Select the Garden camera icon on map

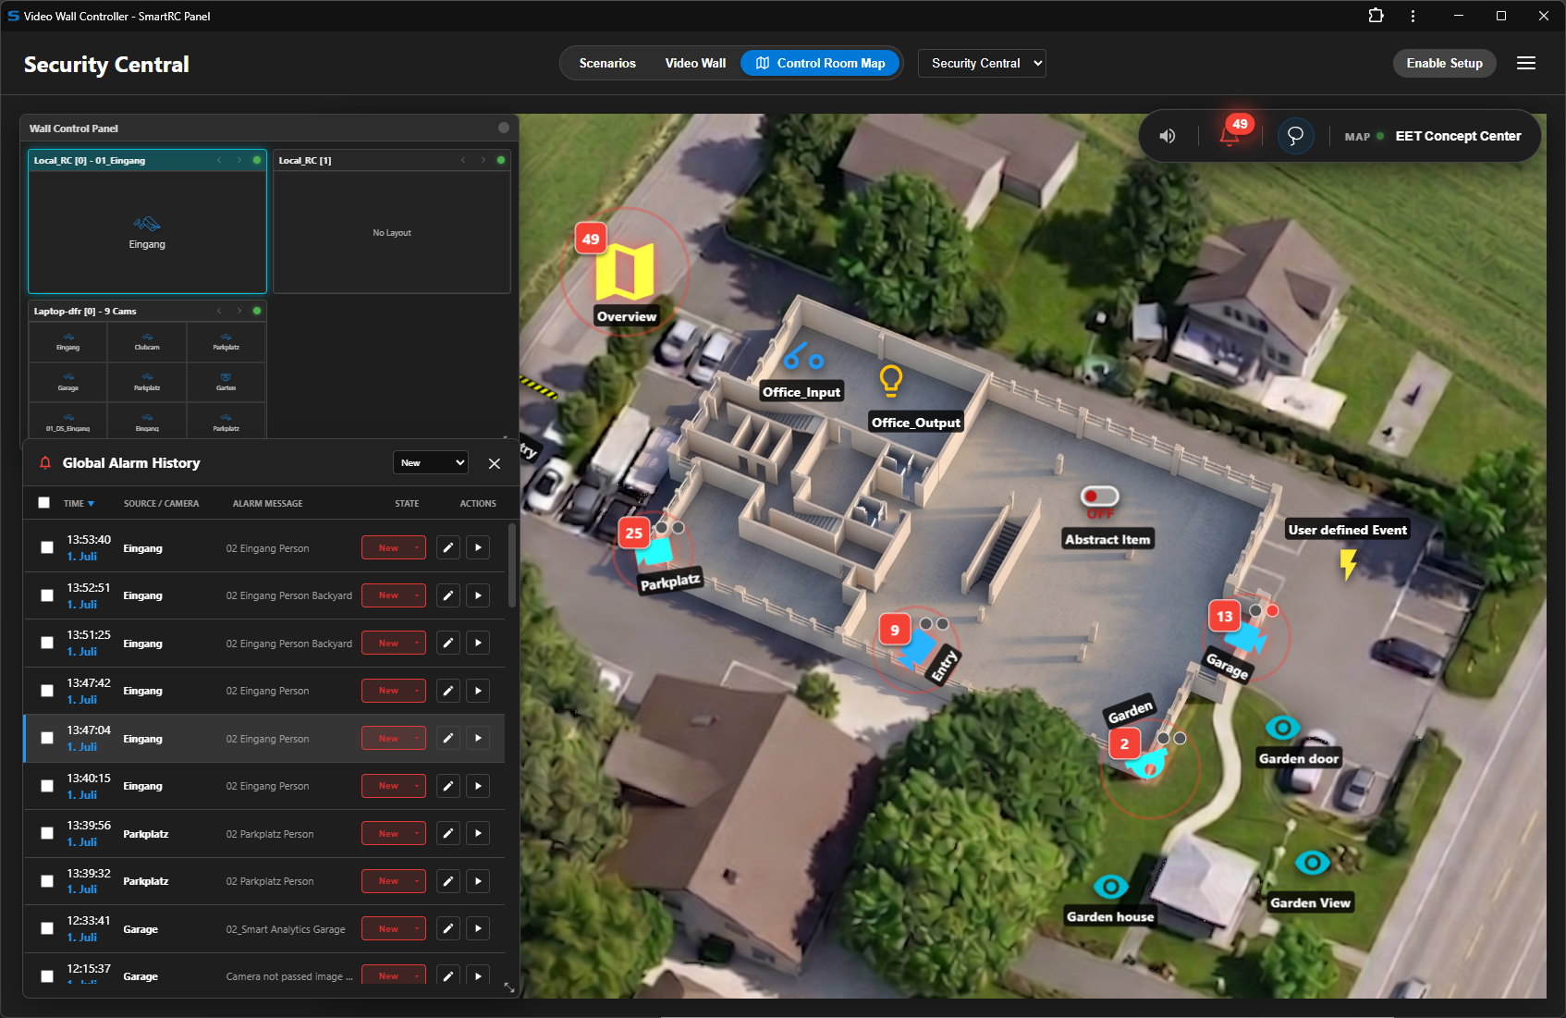tap(1147, 765)
